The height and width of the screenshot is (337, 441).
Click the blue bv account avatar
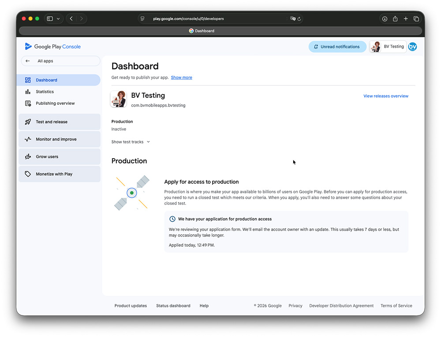(x=412, y=47)
